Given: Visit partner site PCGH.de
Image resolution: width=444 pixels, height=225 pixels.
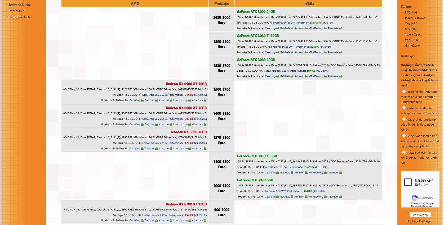Looking at the screenshot, I should 411,12.
